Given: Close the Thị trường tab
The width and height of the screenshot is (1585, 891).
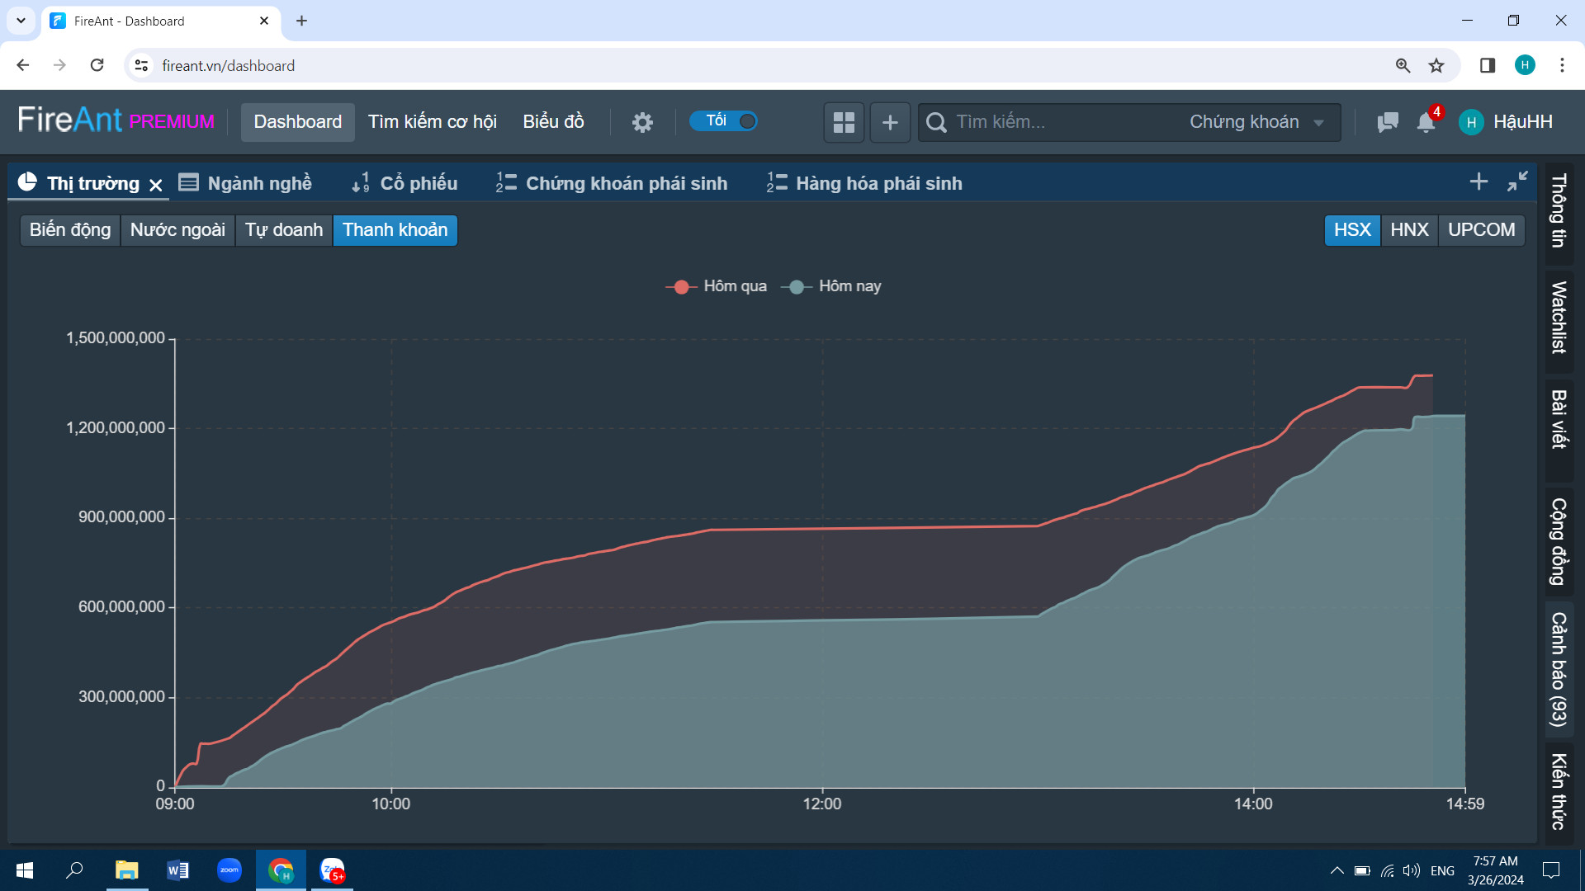Looking at the screenshot, I should [x=156, y=185].
